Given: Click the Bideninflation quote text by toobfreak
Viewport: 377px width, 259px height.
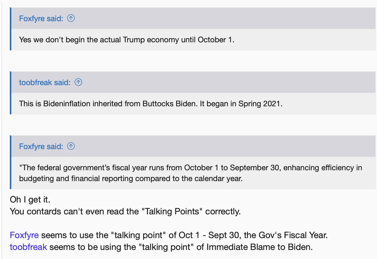Looking at the screenshot, I should pyautogui.click(x=151, y=104).
